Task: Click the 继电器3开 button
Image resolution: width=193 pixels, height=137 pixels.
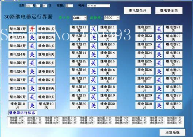Action: (18, 46)
